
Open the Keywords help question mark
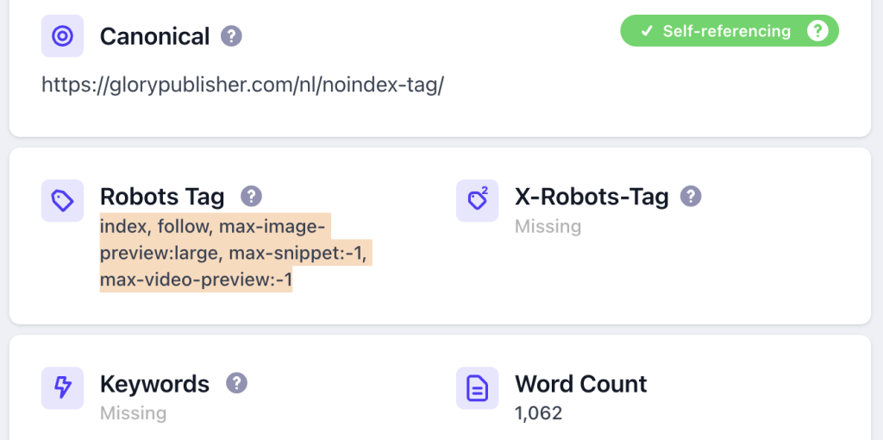click(x=237, y=383)
